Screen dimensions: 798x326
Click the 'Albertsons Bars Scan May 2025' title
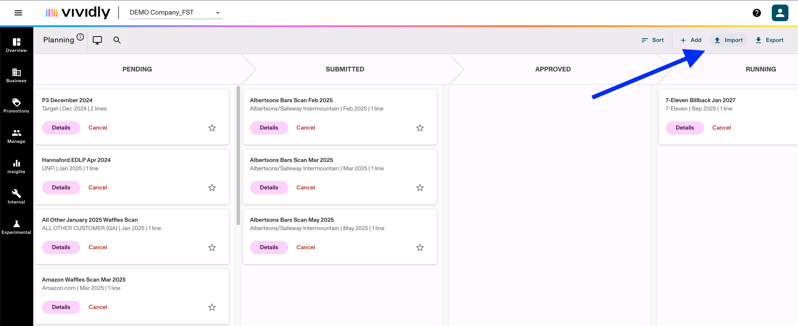tap(292, 220)
